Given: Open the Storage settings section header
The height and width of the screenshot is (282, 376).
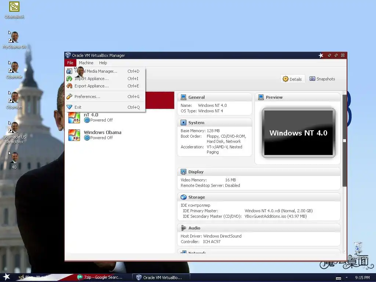Looking at the screenshot, I should (259, 197).
